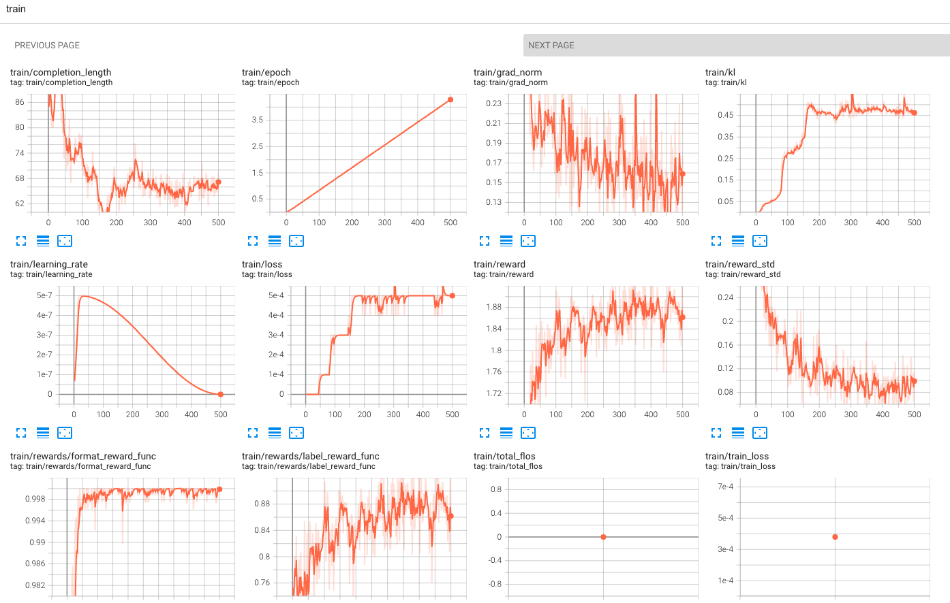Image resolution: width=950 pixels, height=603 pixels.
Task: Click the tag: train/reward_std subtitle text
Action: [743, 274]
